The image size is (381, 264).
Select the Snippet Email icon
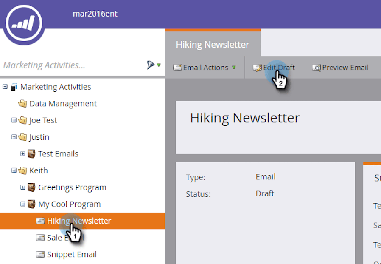pos(41,254)
